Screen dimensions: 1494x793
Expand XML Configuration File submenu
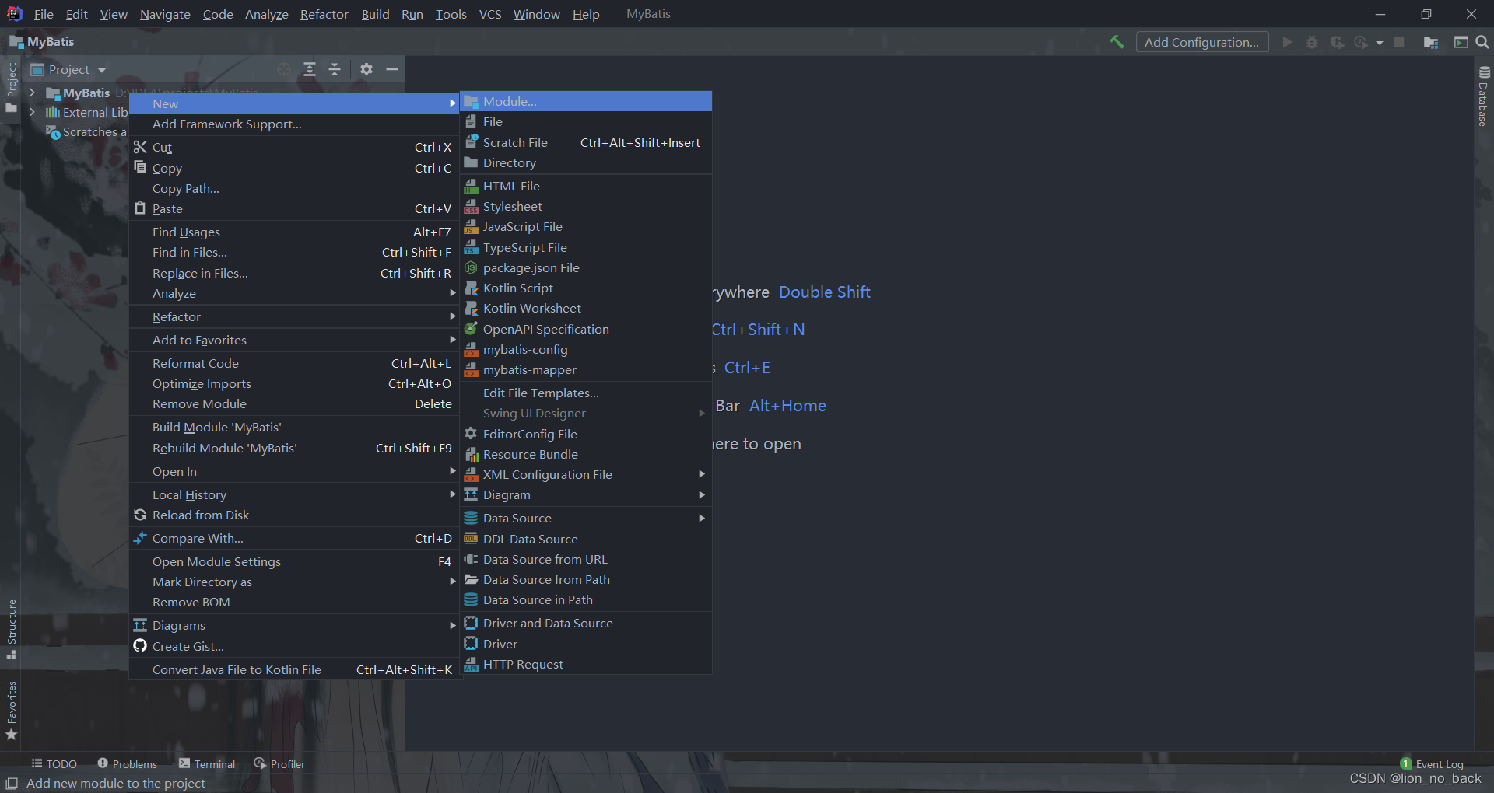point(587,474)
